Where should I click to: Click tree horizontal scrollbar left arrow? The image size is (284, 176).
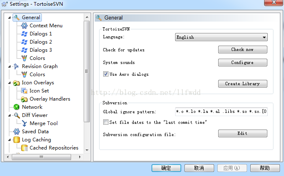[x=8, y=157]
